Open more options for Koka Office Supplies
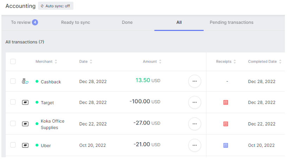 pos(195,124)
